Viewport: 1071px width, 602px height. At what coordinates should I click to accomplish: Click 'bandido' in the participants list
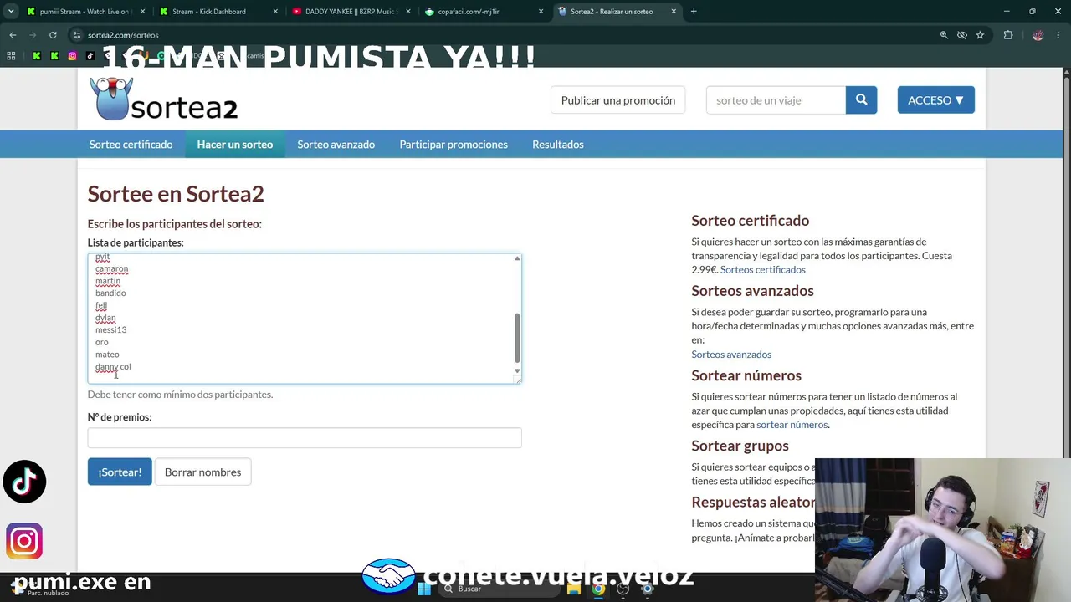(x=110, y=293)
